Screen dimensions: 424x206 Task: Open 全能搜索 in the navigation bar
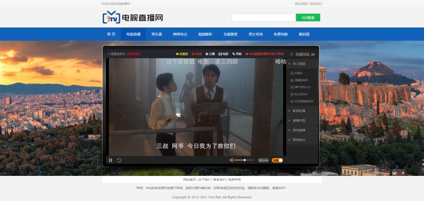(x=231, y=34)
